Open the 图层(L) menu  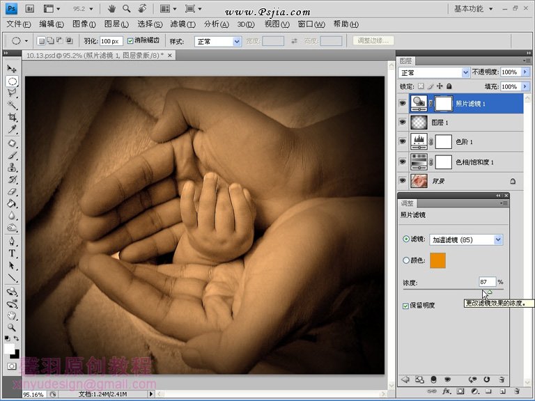(x=116, y=24)
